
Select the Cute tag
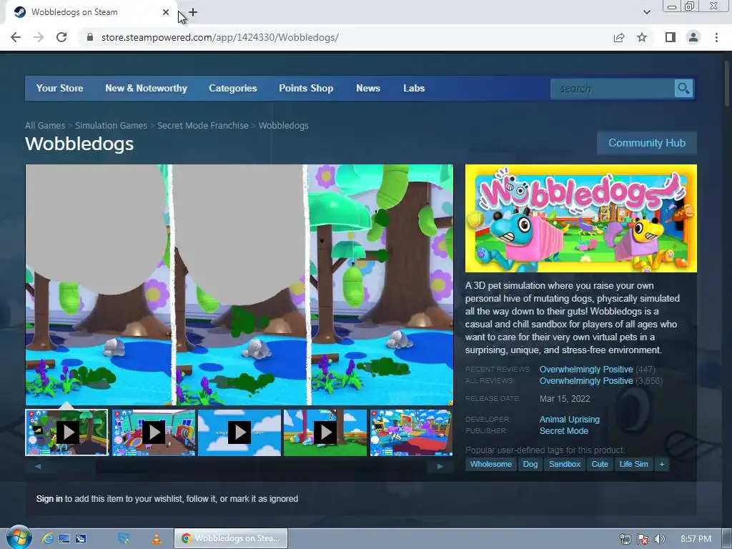point(600,464)
